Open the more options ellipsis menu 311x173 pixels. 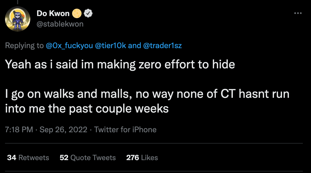(298, 13)
